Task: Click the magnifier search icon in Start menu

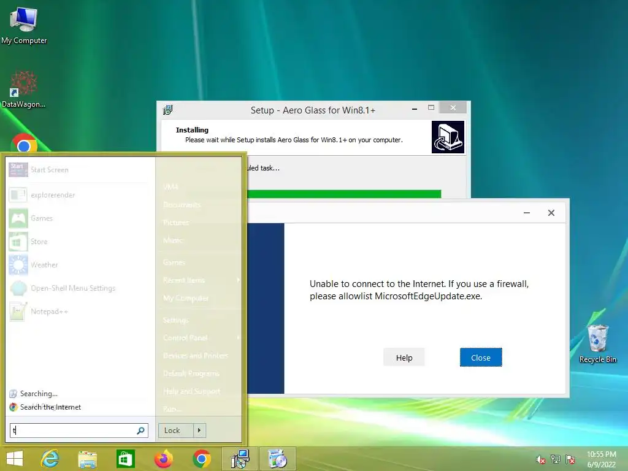Action: click(140, 431)
